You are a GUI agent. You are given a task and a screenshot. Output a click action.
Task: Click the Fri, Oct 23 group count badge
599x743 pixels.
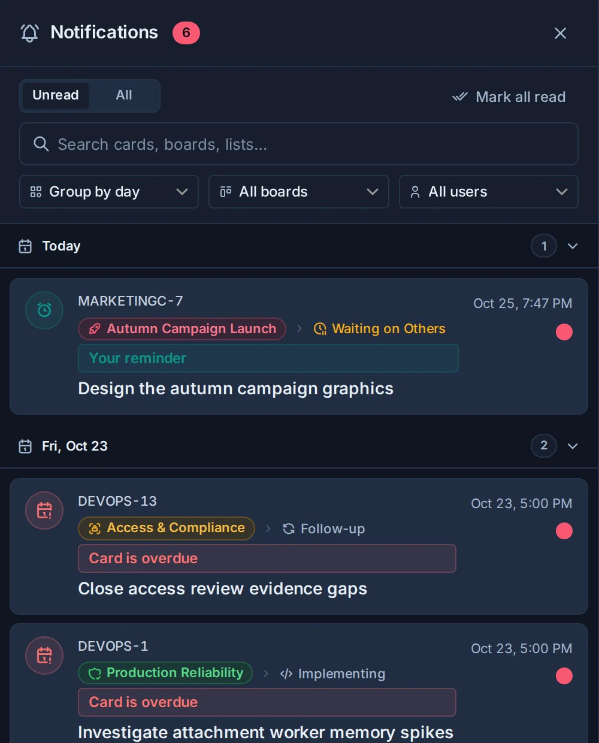click(544, 445)
